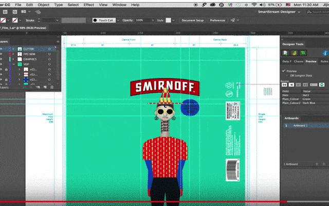Select Artboard 1 in Artboards panel
This screenshot has width=329, height=206.
[301, 125]
